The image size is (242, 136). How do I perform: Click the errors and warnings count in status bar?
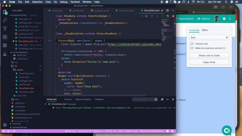click(x=6, y=131)
